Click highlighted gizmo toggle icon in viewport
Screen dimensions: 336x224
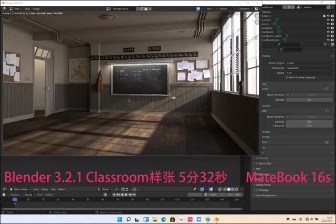202,189
